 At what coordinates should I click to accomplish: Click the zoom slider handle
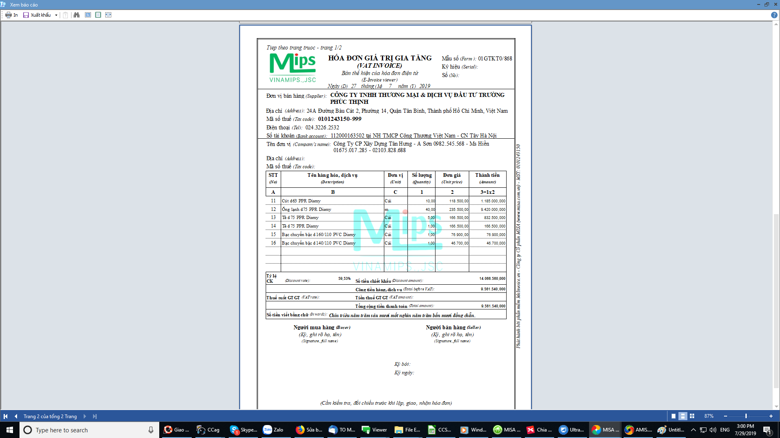pos(746,416)
